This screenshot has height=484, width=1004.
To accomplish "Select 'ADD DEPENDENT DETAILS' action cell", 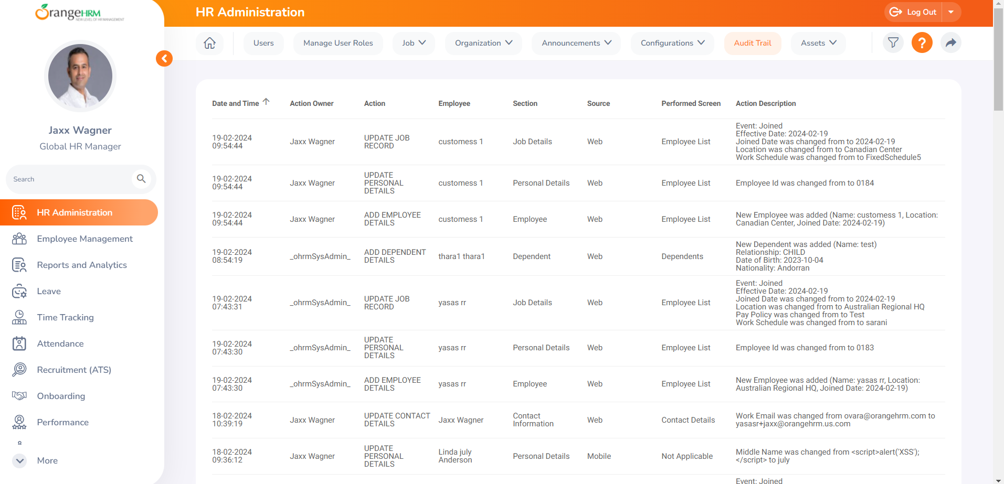I will [x=395, y=256].
